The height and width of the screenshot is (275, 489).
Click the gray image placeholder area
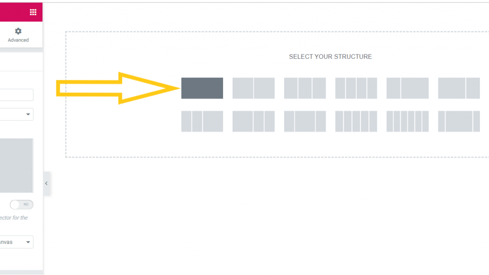[17, 166]
